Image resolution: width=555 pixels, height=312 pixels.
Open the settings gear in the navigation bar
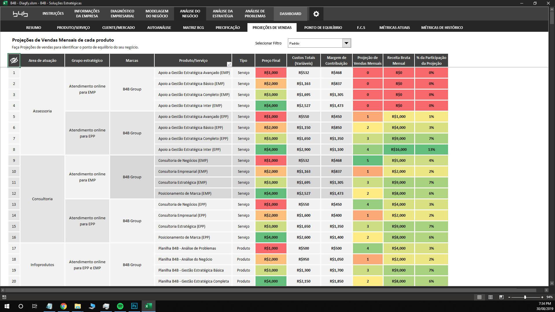[316, 14]
